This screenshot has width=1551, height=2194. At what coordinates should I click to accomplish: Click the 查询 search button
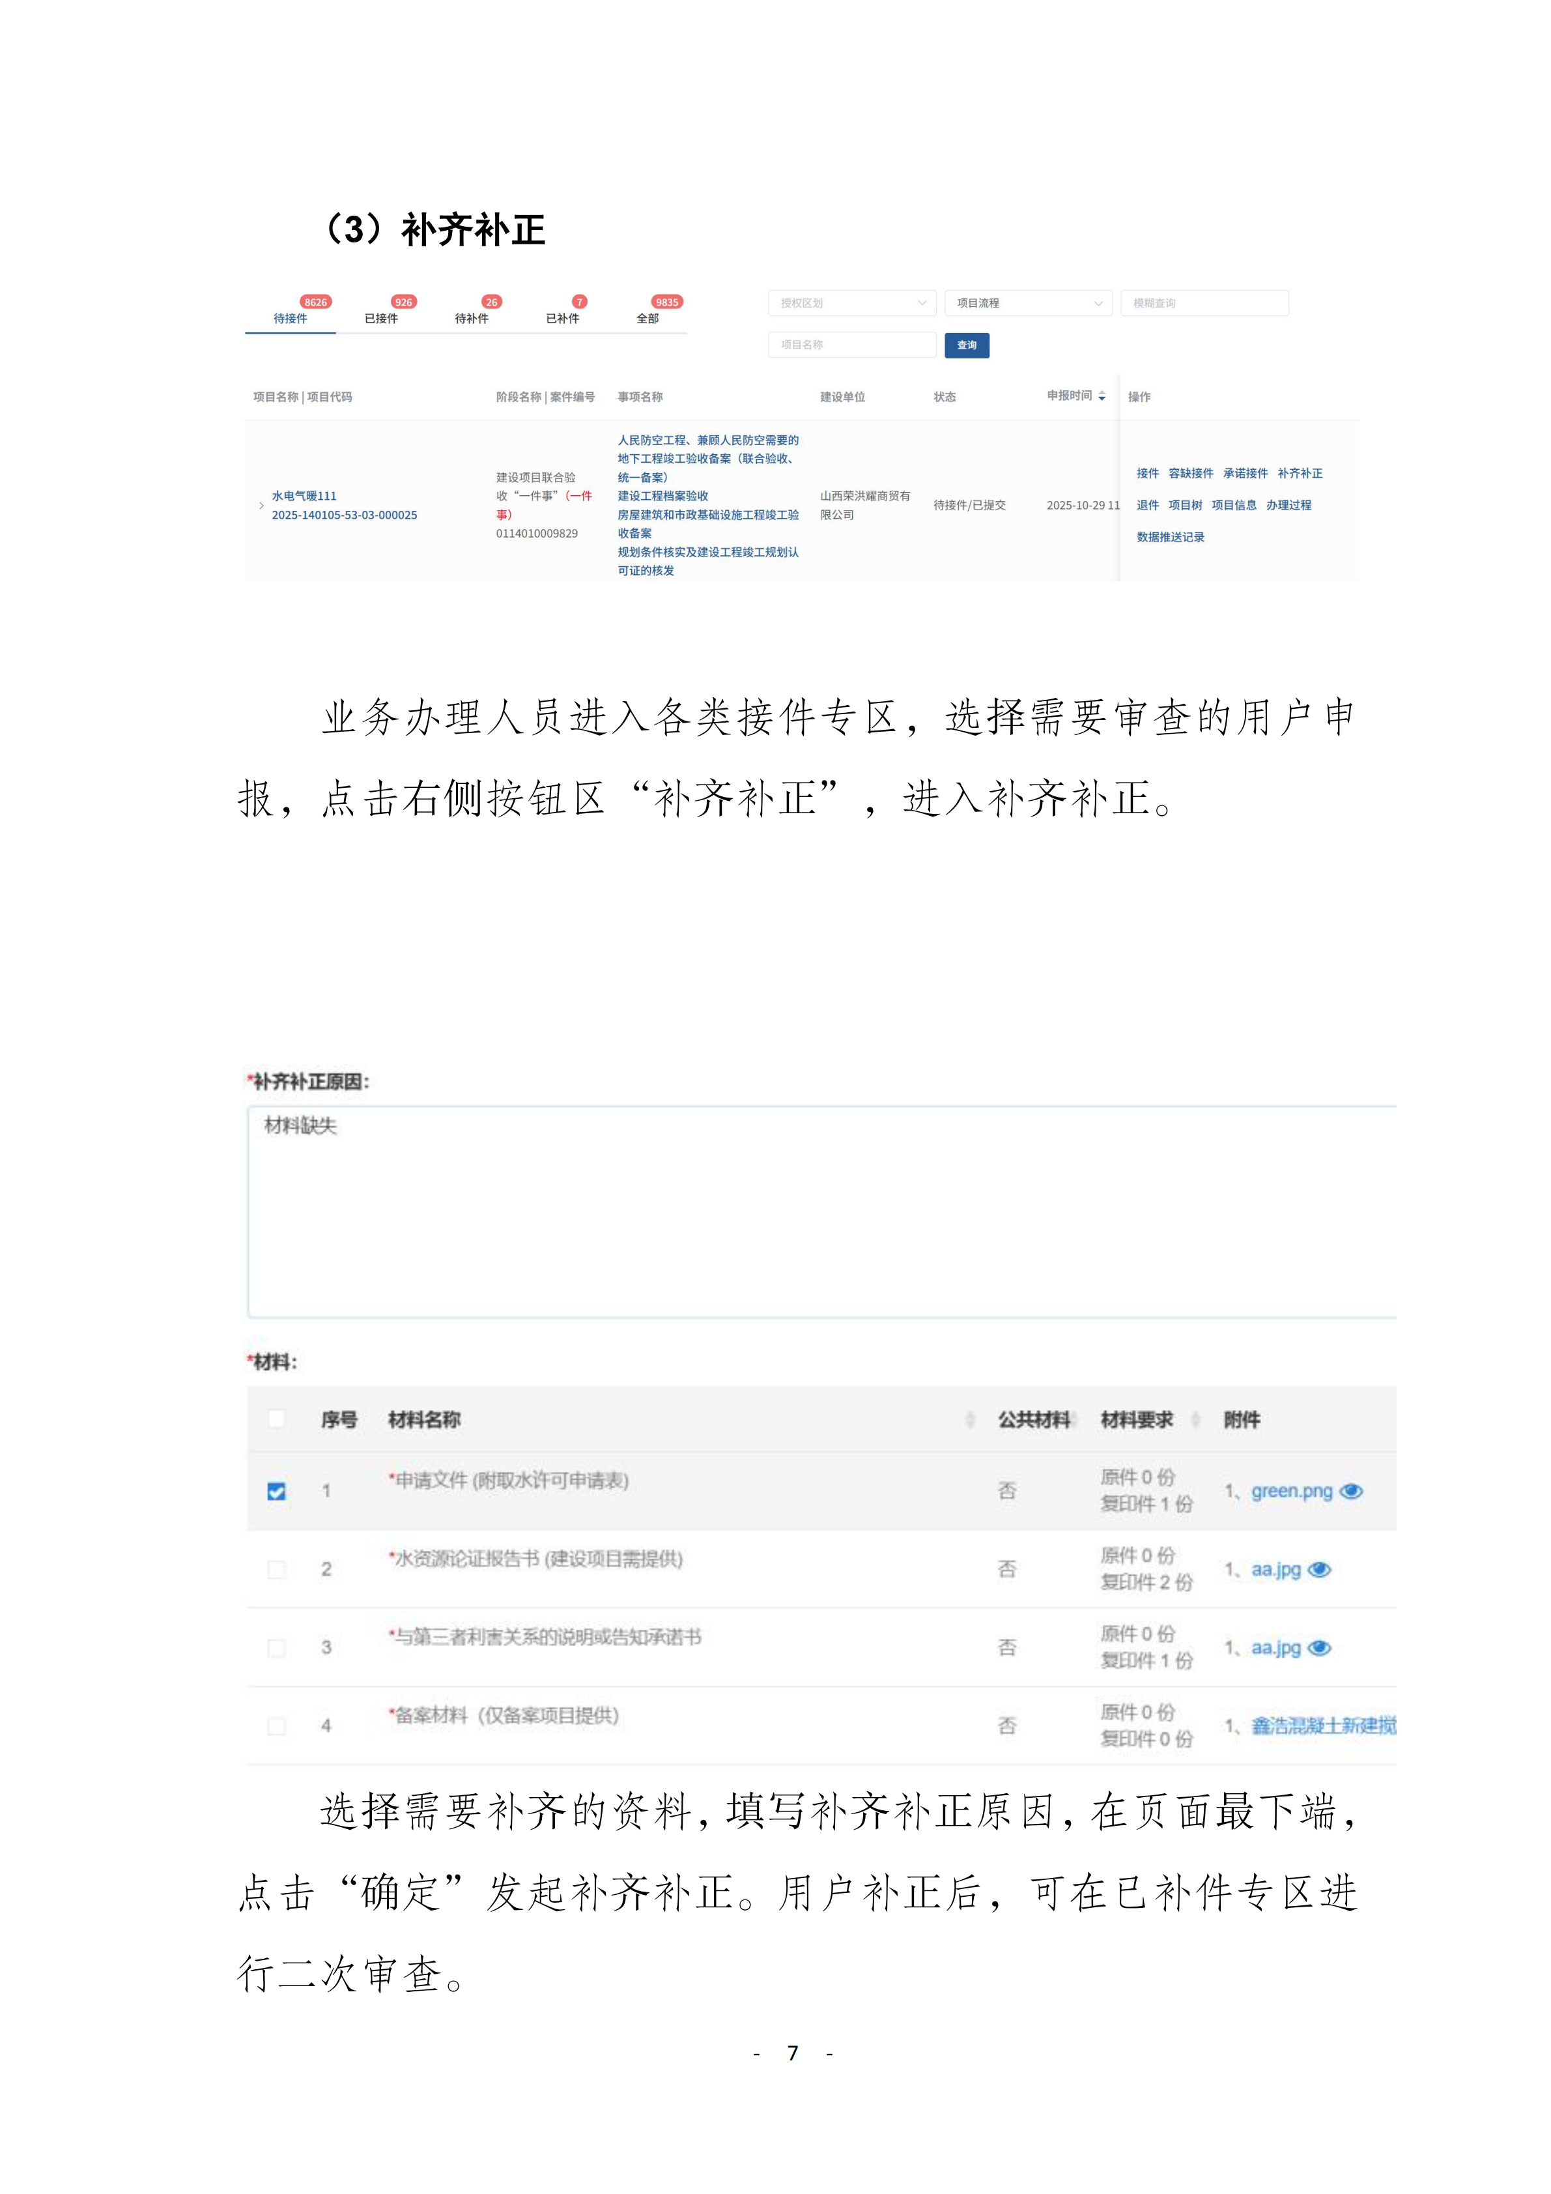point(967,345)
